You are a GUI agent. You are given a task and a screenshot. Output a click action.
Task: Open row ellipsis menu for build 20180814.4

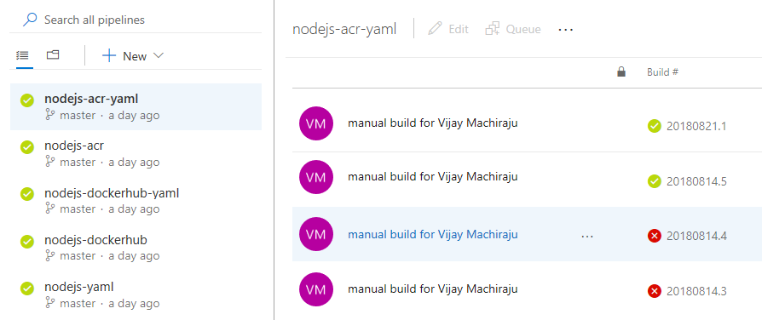[587, 236]
